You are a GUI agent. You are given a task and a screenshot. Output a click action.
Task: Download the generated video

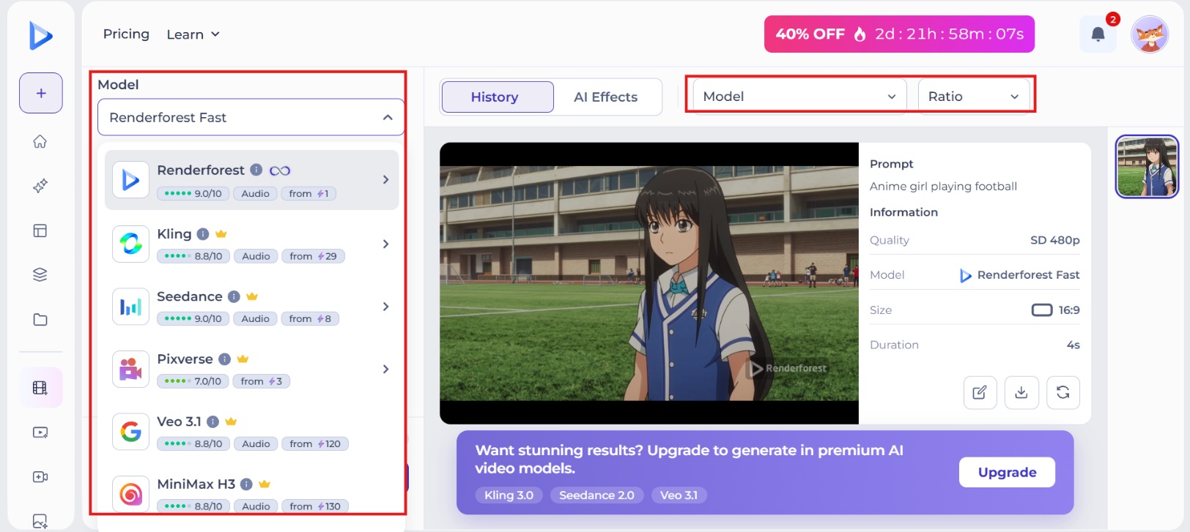(1021, 392)
